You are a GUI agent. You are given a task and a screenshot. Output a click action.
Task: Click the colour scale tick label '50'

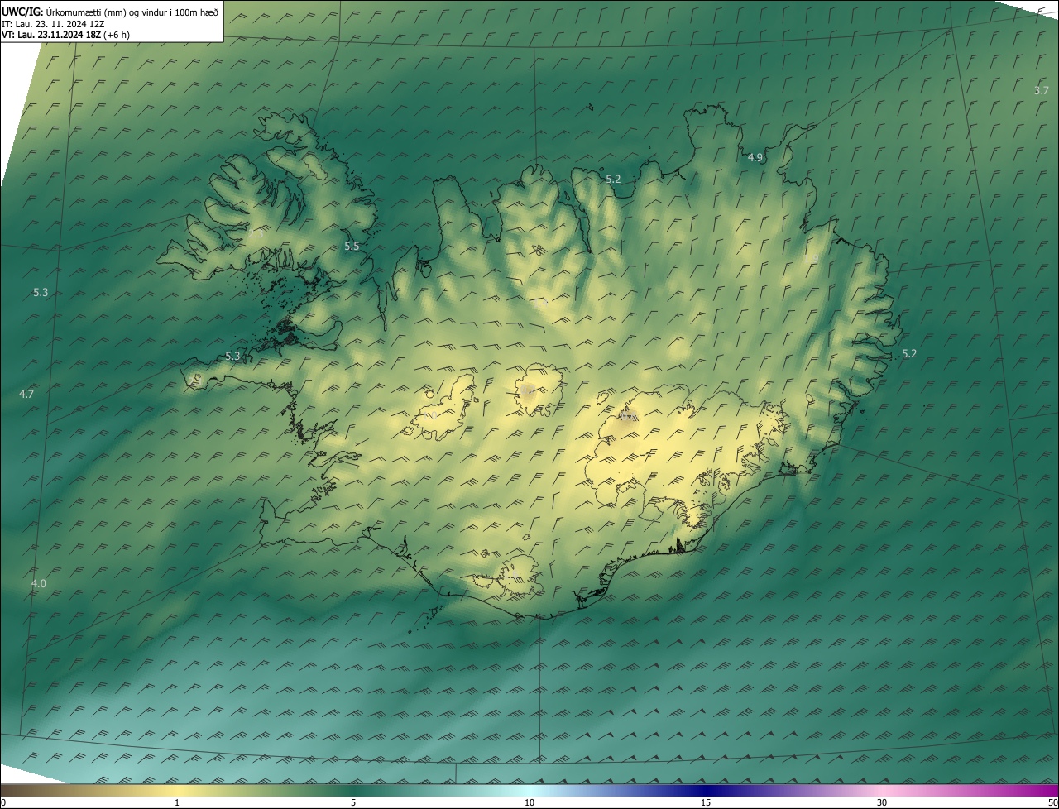point(1052,802)
